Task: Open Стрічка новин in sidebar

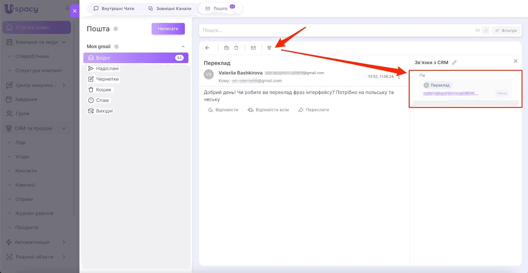Action: coord(37,27)
